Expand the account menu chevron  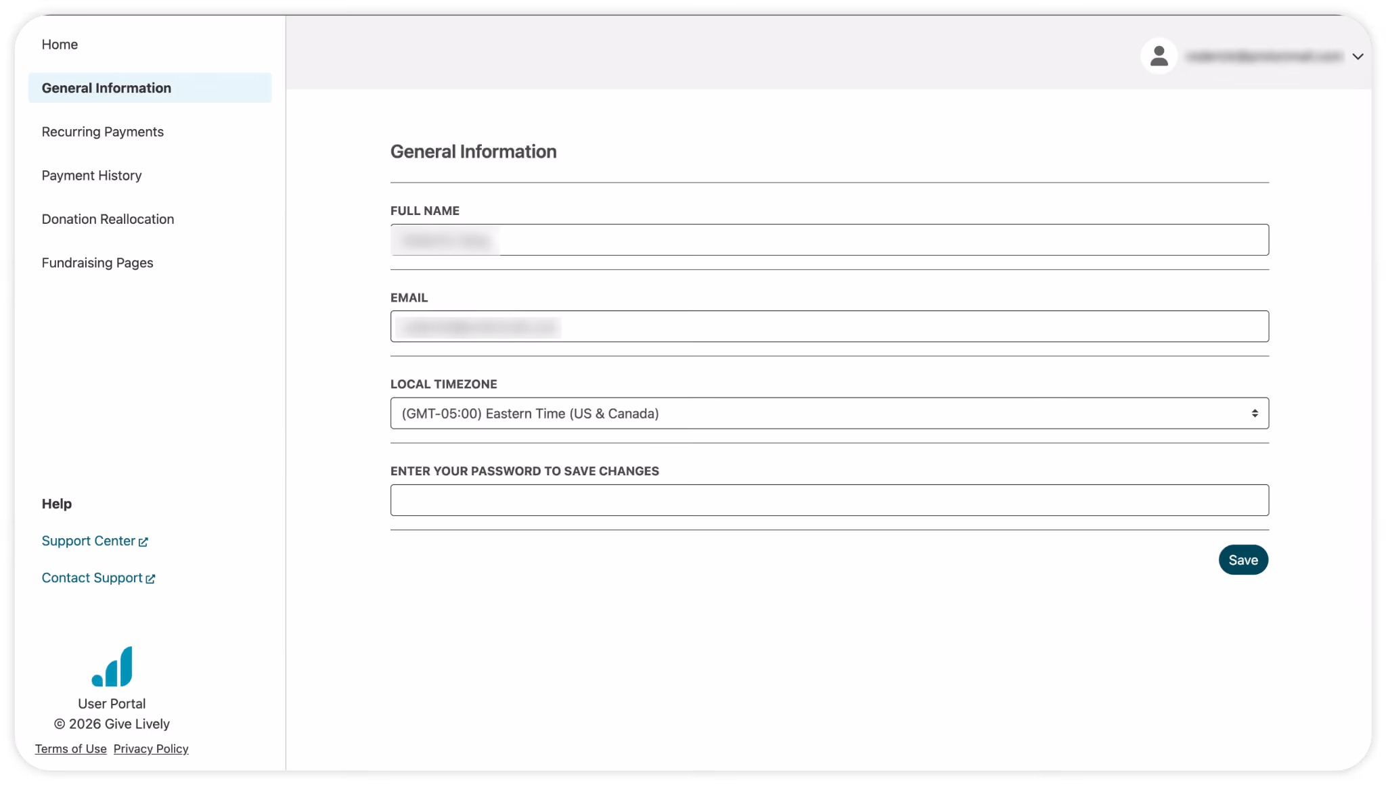coord(1358,57)
